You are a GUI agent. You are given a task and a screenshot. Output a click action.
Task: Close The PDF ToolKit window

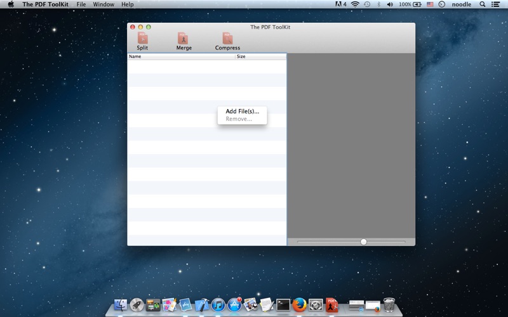pyautogui.click(x=133, y=27)
